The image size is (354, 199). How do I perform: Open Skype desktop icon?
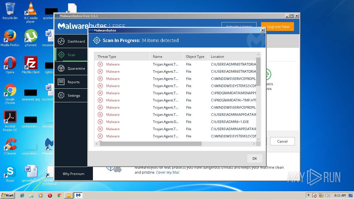tap(10, 174)
